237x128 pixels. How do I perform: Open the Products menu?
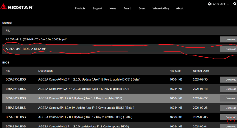80,8
